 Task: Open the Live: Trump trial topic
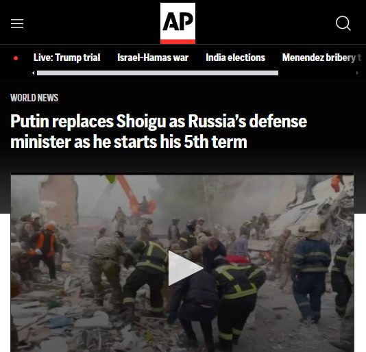click(x=66, y=58)
